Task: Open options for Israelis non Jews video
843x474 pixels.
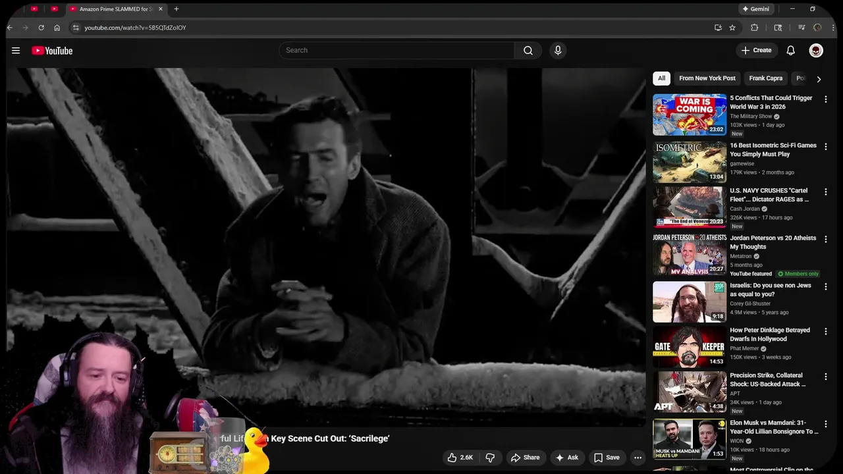Action: 825,286
